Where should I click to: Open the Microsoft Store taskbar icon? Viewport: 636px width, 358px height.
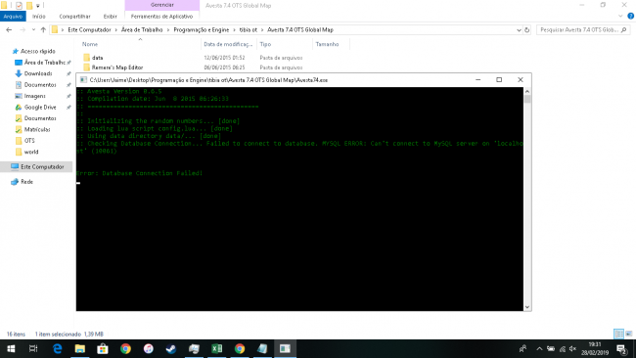coord(103,348)
